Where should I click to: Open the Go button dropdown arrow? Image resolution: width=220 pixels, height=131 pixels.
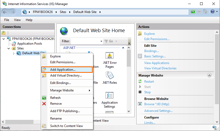point(116,41)
